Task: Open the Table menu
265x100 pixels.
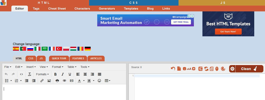Action: [72, 67]
